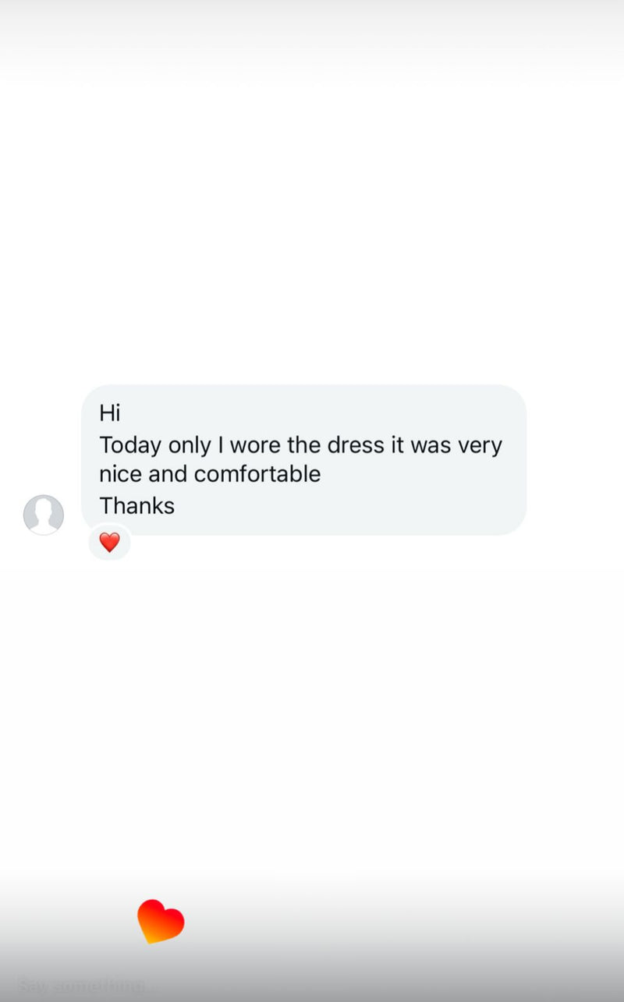Click the word "nice" in the message

pos(120,474)
